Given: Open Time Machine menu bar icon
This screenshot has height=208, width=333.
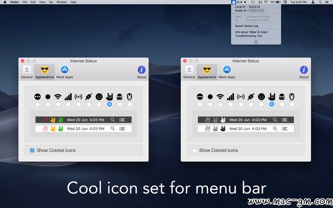Looking at the screenshot, I should [253, 2].
